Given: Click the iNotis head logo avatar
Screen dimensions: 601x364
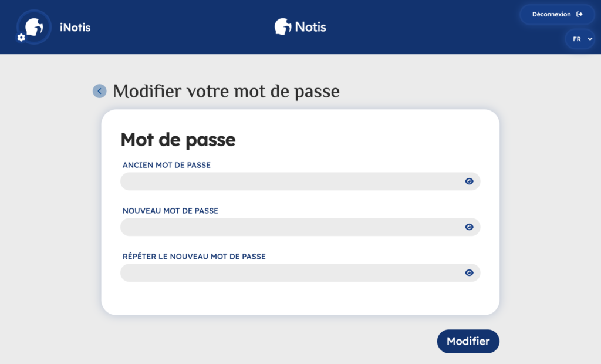Looking at the screenshot, I should coord(35,26).
